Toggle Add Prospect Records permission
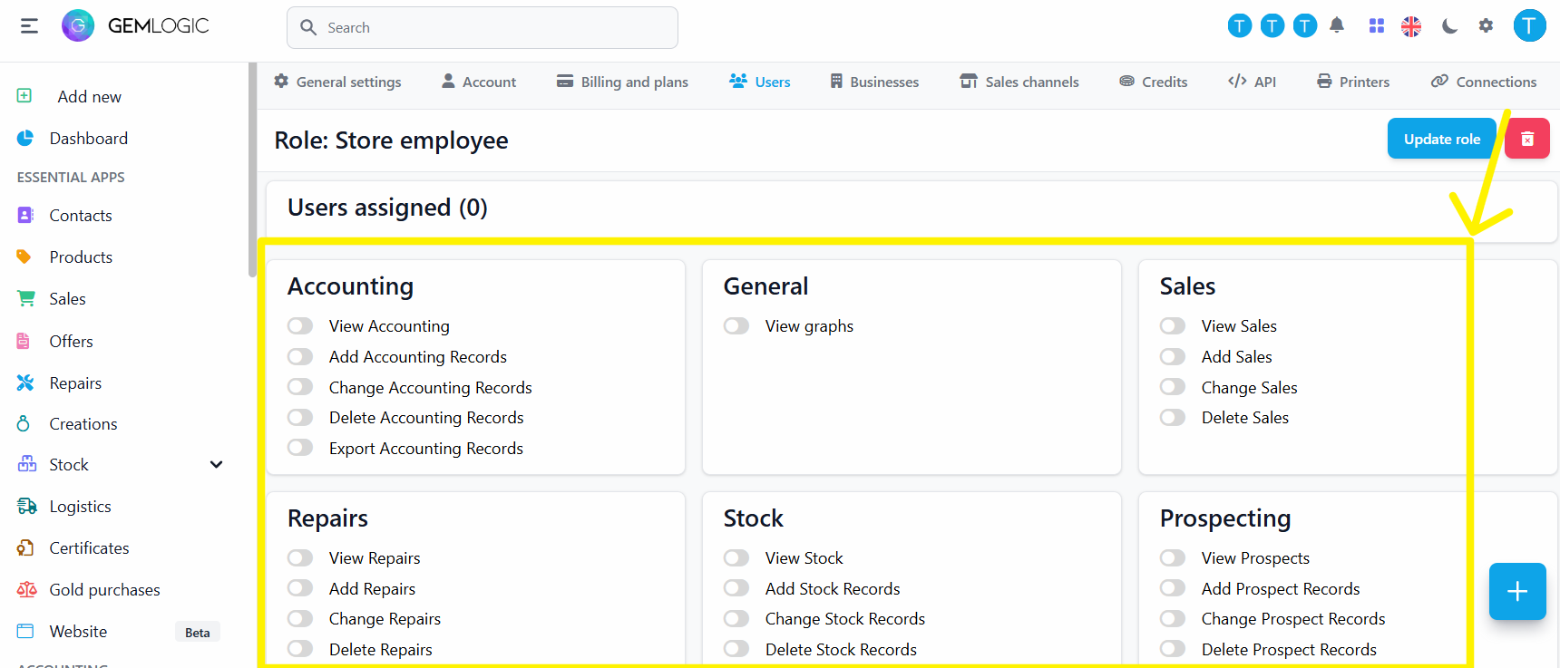The width and height of the screenshot is (1560, 668). [x=1173, y=588]
